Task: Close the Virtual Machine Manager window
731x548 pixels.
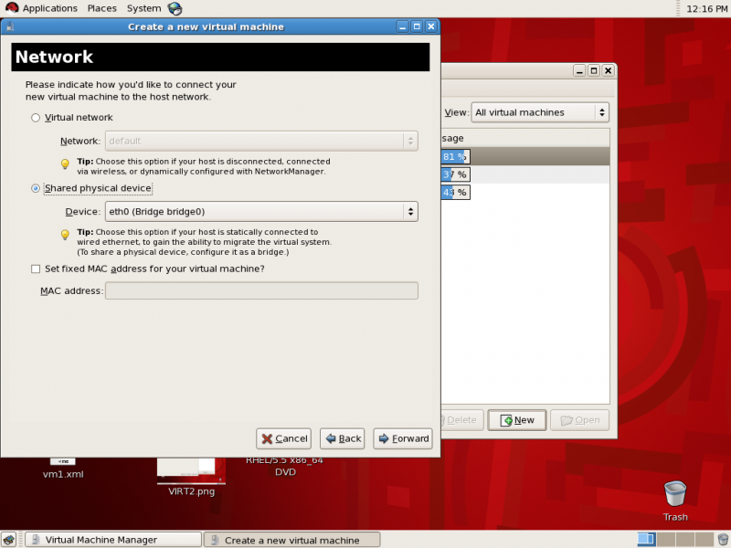Action: click(x=608, y=71)
